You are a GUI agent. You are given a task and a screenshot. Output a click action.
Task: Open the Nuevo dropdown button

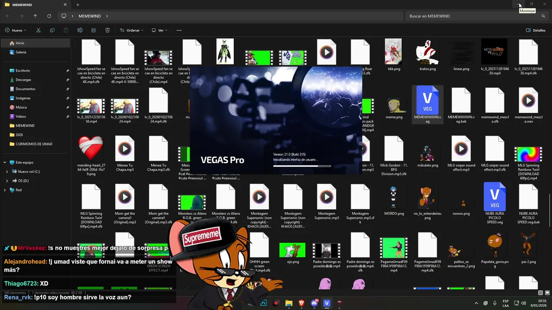pos(16,30)
